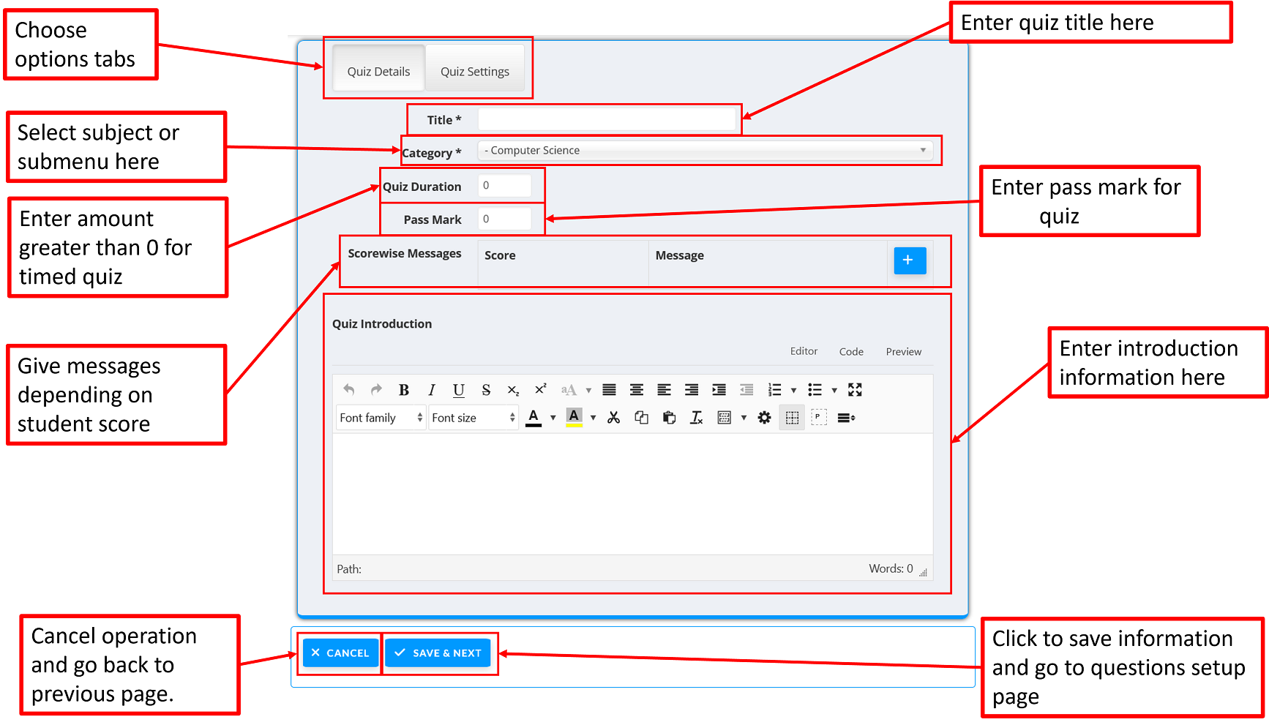Toggle the show blocks grid button
The image size is (1269, 725).
pyautogui.click(x=792, y=418)
